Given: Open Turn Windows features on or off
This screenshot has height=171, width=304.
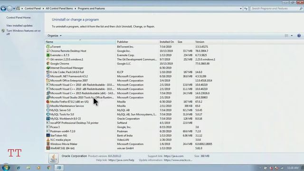Looking at the screenshot, I should tap(23, 32).
